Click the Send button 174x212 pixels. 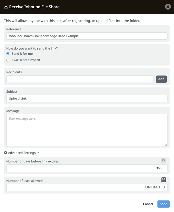pos(163,204)
